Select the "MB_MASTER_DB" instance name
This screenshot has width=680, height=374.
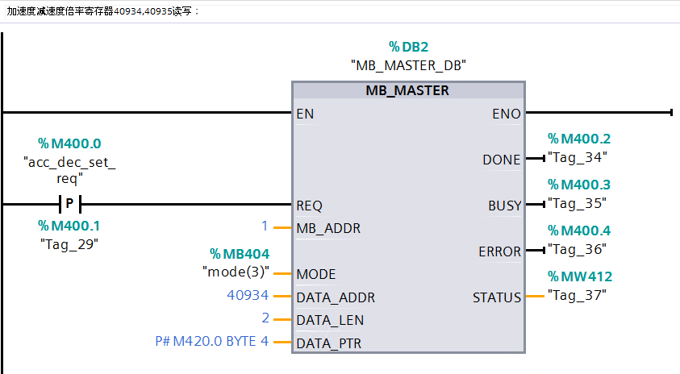(408, 65)
